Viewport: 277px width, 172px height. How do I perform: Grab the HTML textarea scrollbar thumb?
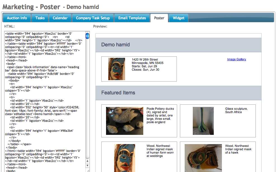pos(88,36)
